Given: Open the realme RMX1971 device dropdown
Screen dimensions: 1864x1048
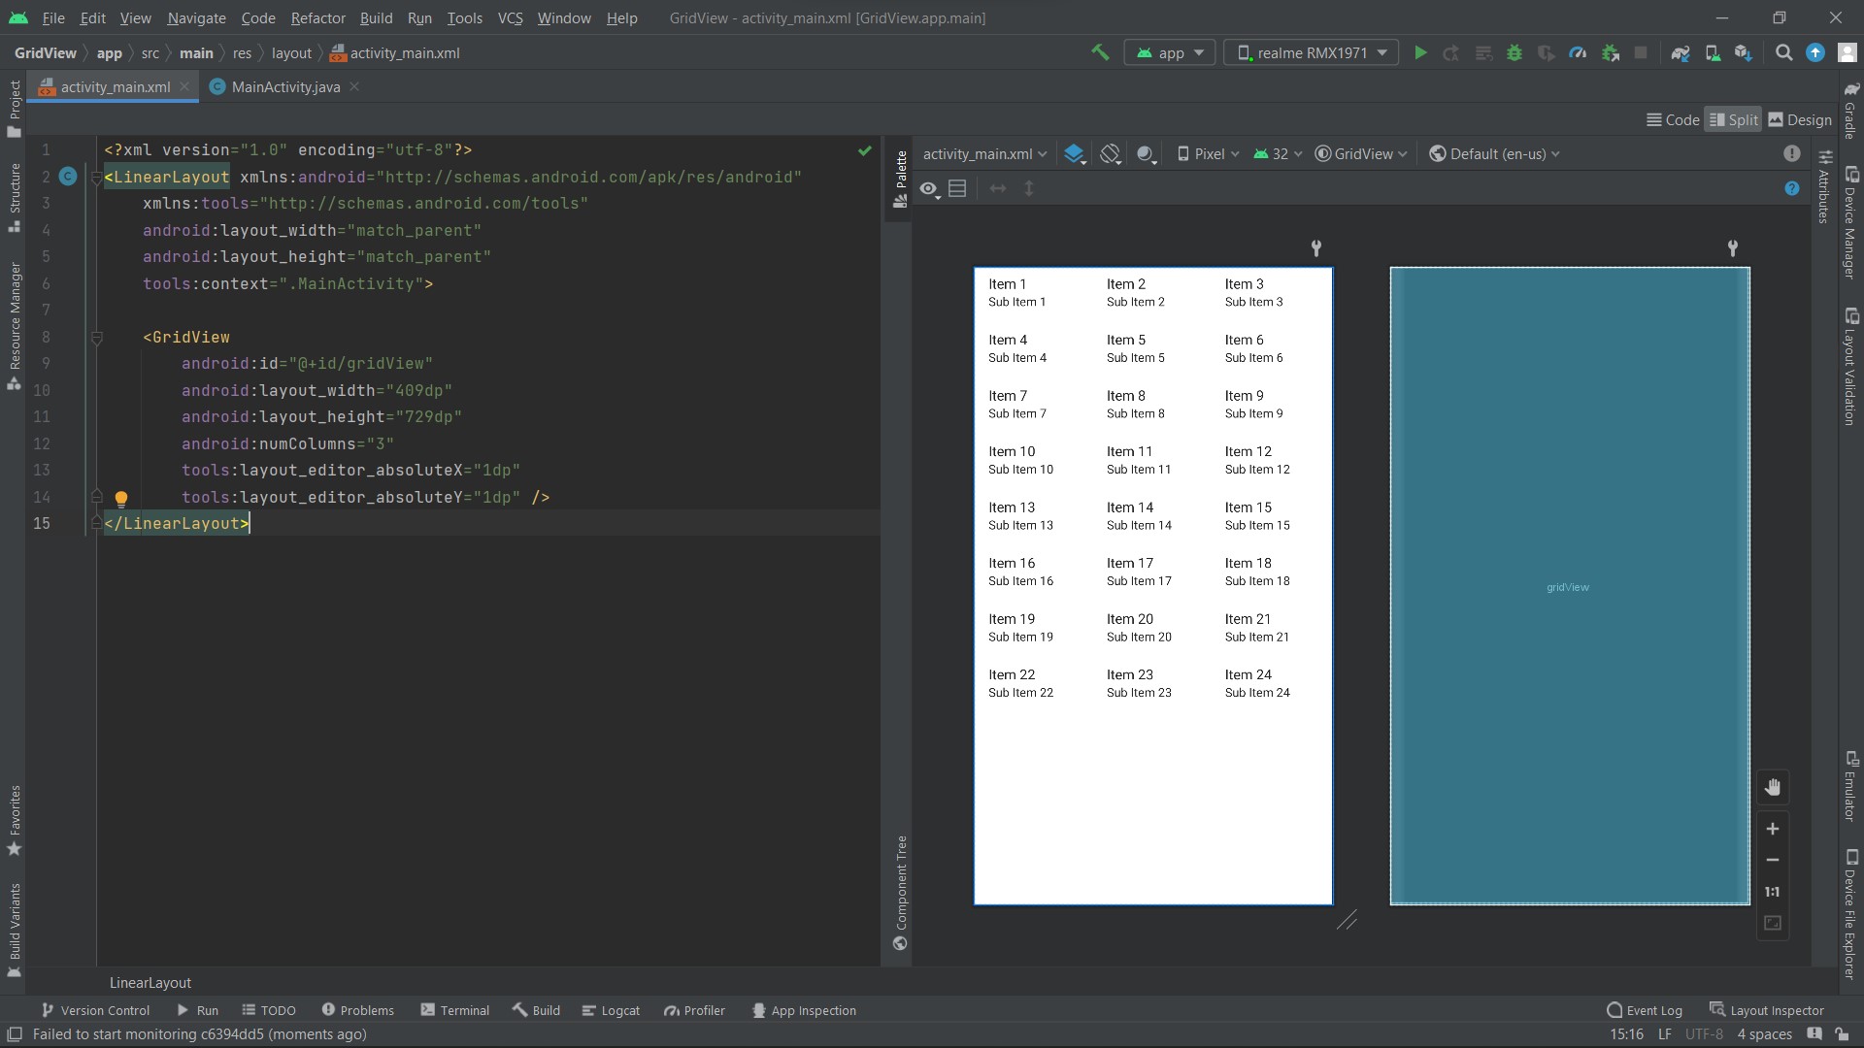Looking at the screenshot, I should 1310,52.
